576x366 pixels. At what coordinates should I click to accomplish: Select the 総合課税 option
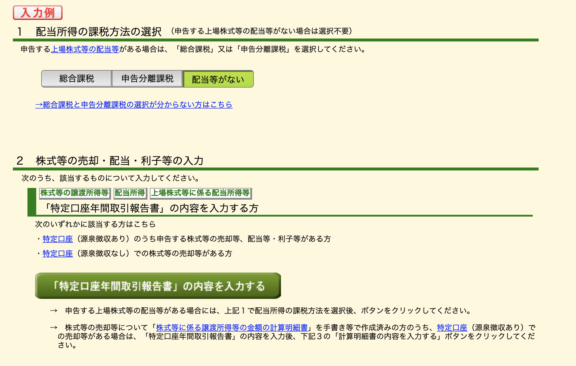pyautogui.click(x=77, y=79)
